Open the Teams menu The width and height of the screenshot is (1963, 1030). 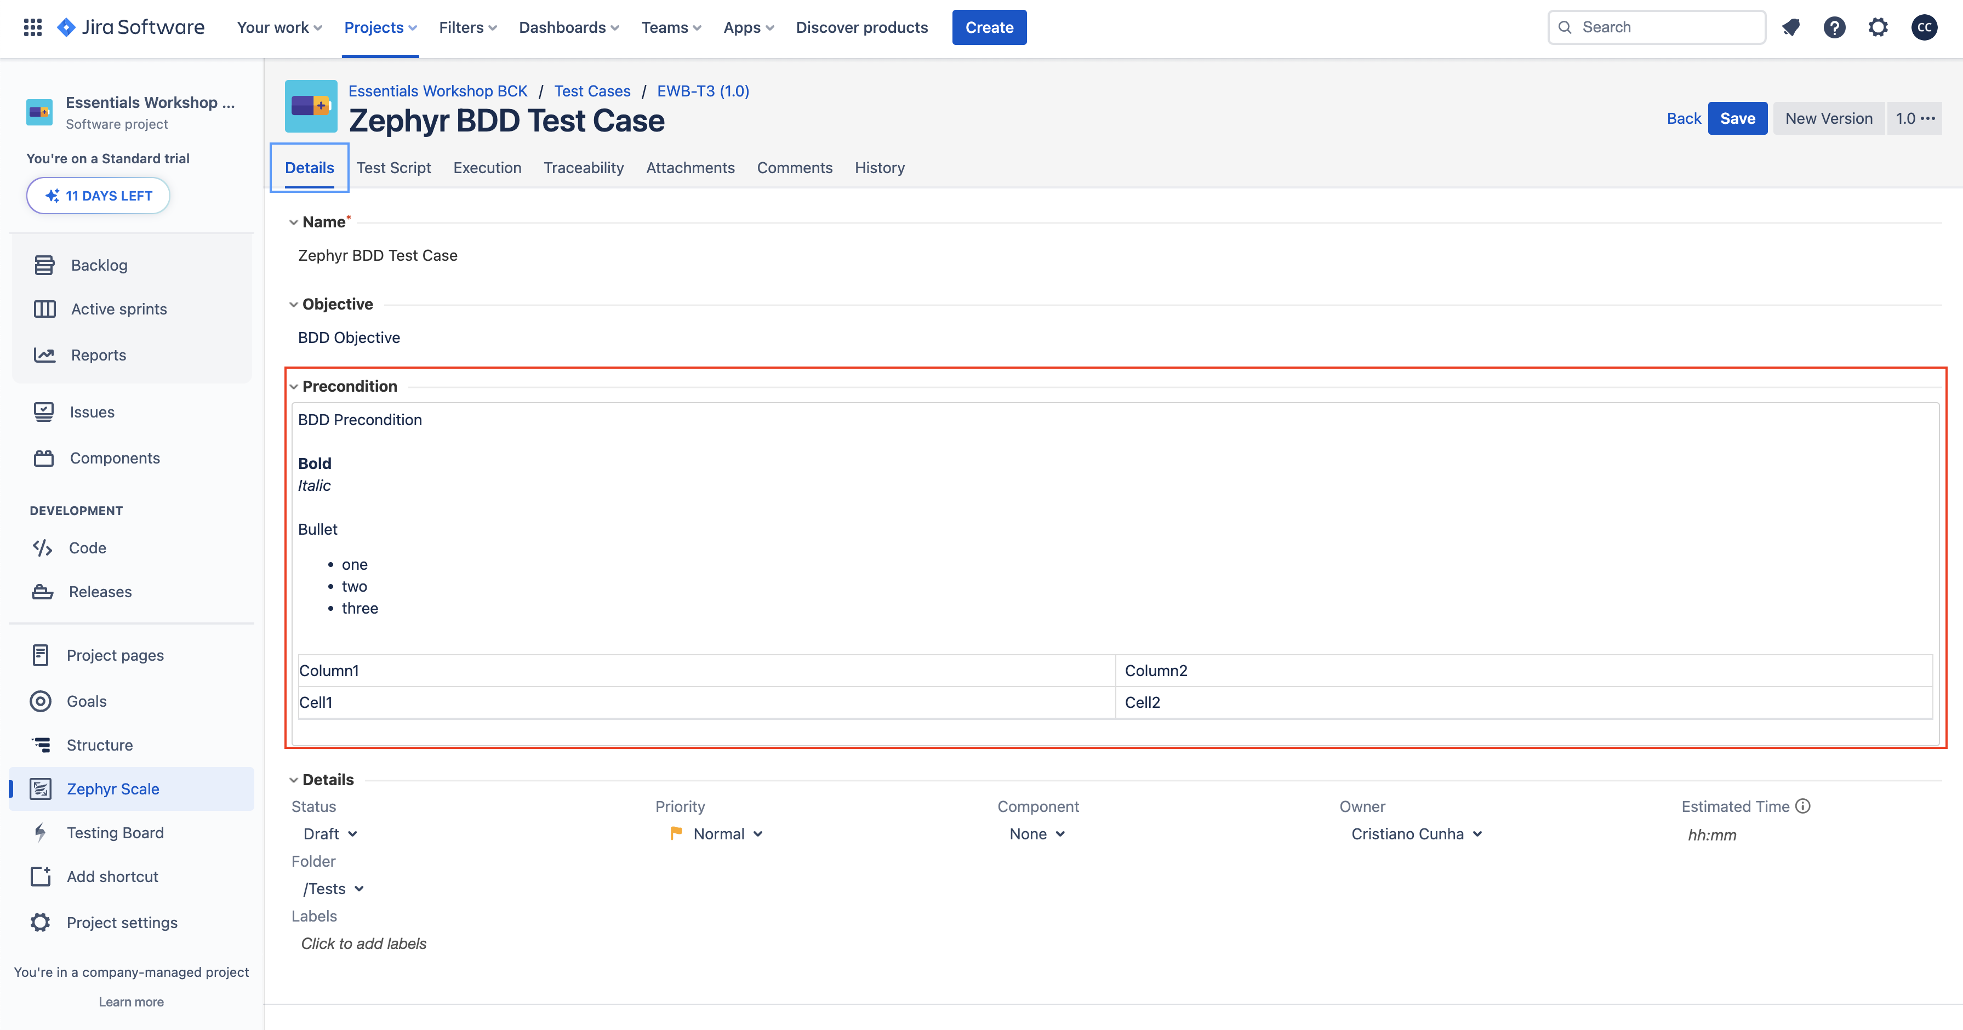click(x=671, y=27)
